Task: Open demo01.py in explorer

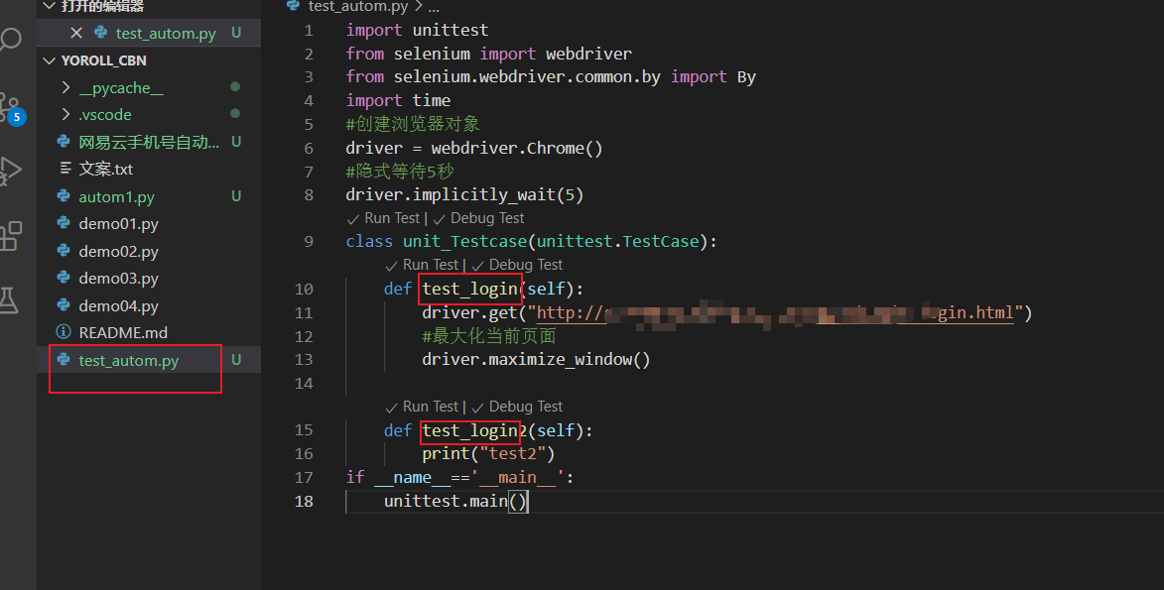Action: click(118, 223)
